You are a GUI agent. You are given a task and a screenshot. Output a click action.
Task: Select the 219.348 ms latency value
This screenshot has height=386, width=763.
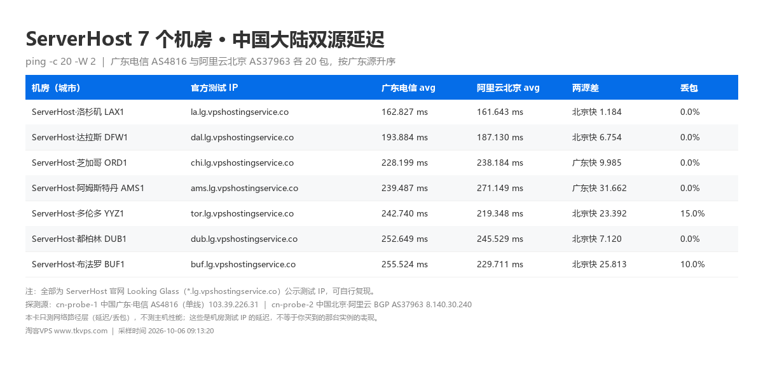[x=500, y=213]
